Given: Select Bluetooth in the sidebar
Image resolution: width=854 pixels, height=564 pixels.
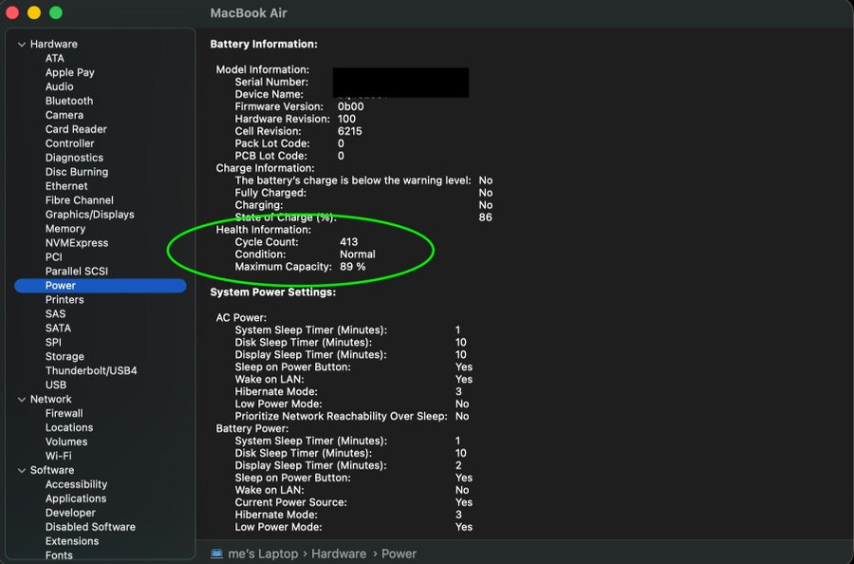Looking at the screenshot, I should (69, 101).
